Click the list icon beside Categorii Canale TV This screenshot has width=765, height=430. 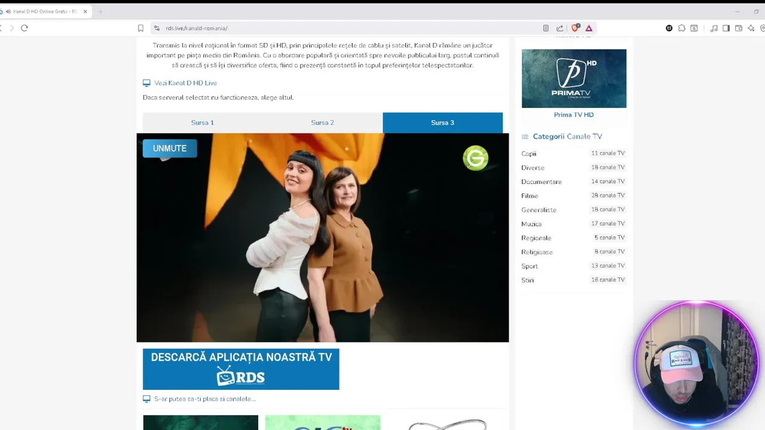(525, 137)
